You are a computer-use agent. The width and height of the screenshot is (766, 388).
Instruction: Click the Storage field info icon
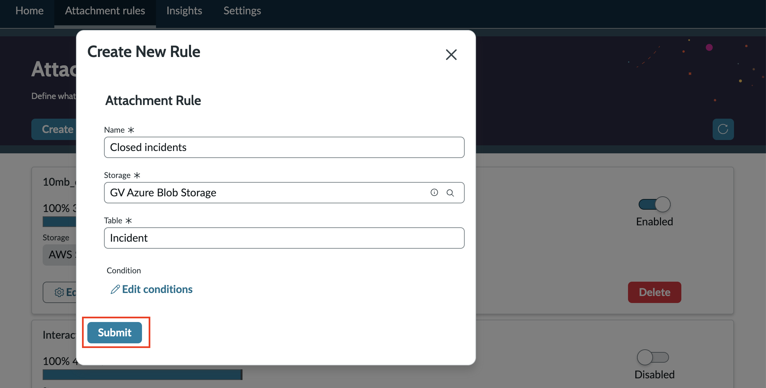point(434,192)
